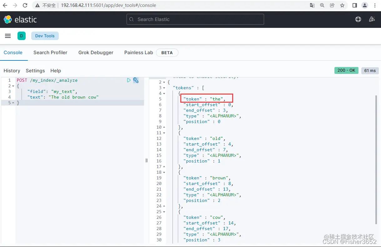Click the "end_offset" : 13 line

tap(207, 189)
